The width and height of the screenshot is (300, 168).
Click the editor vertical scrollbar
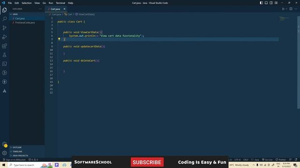tap(299, 63)
